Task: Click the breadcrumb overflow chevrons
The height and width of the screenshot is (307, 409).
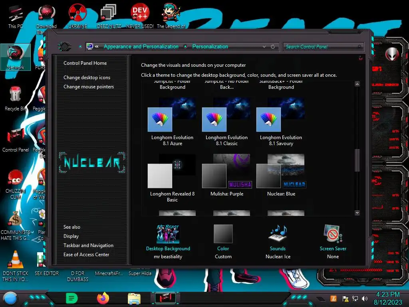Action: [x=97, y=47]
